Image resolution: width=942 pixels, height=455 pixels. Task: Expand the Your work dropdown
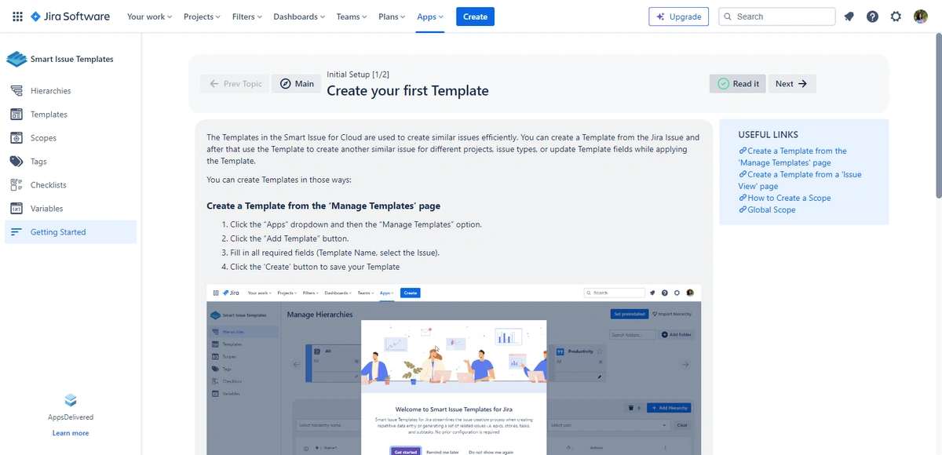149,16
